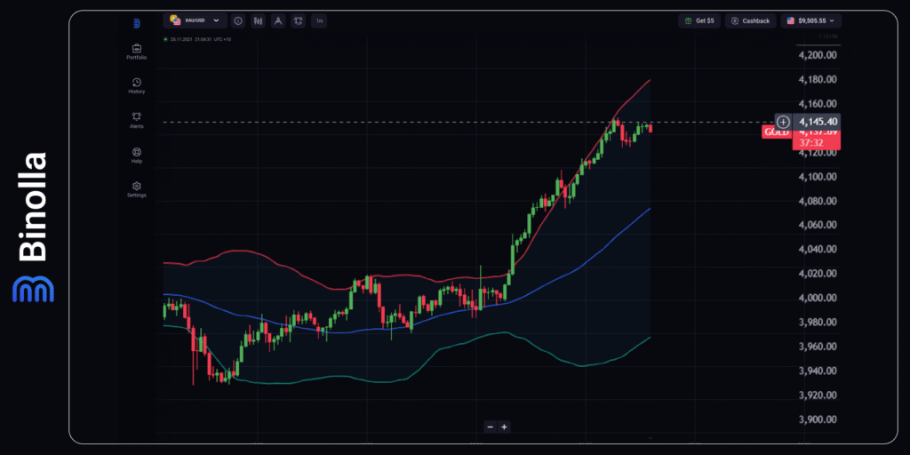Click the 4,080.00 price axis label
The height and width of the screenshot is (455, 910).
pos(818,201)
